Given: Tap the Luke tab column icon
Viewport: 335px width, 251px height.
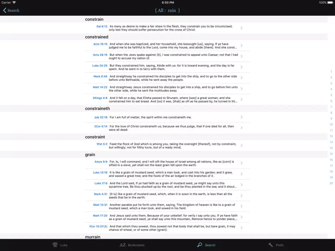Looking at the screenshot, I should pos(55,245).
